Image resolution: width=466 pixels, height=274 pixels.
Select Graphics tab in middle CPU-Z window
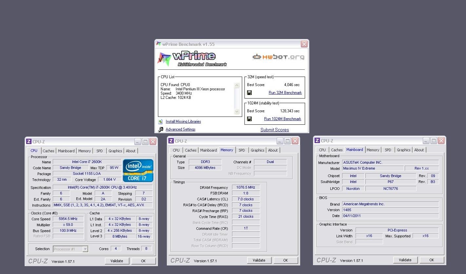pos(258,150)
